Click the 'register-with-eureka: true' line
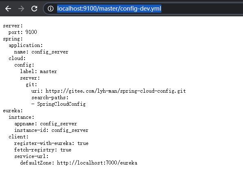This screenshot has height=178, width=243. click(x=51, y=143)
